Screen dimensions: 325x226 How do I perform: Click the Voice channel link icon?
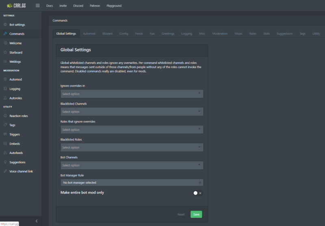click(5, 171)
